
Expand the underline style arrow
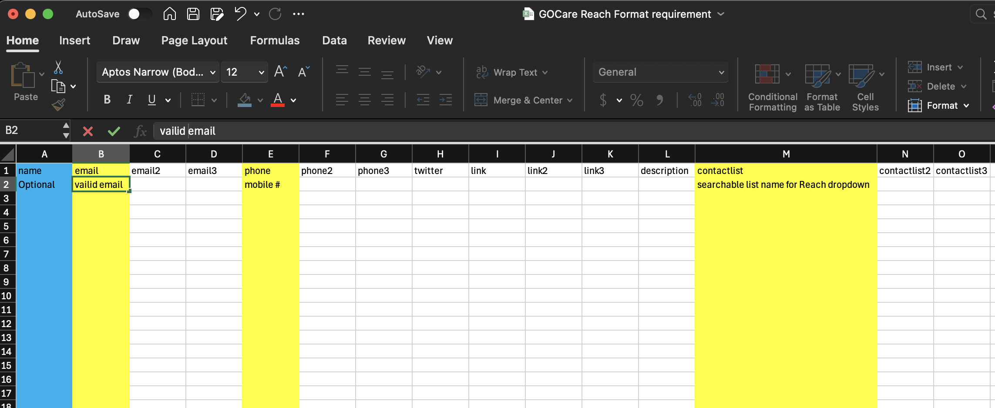pyautogui.click(x=168, y=100)
